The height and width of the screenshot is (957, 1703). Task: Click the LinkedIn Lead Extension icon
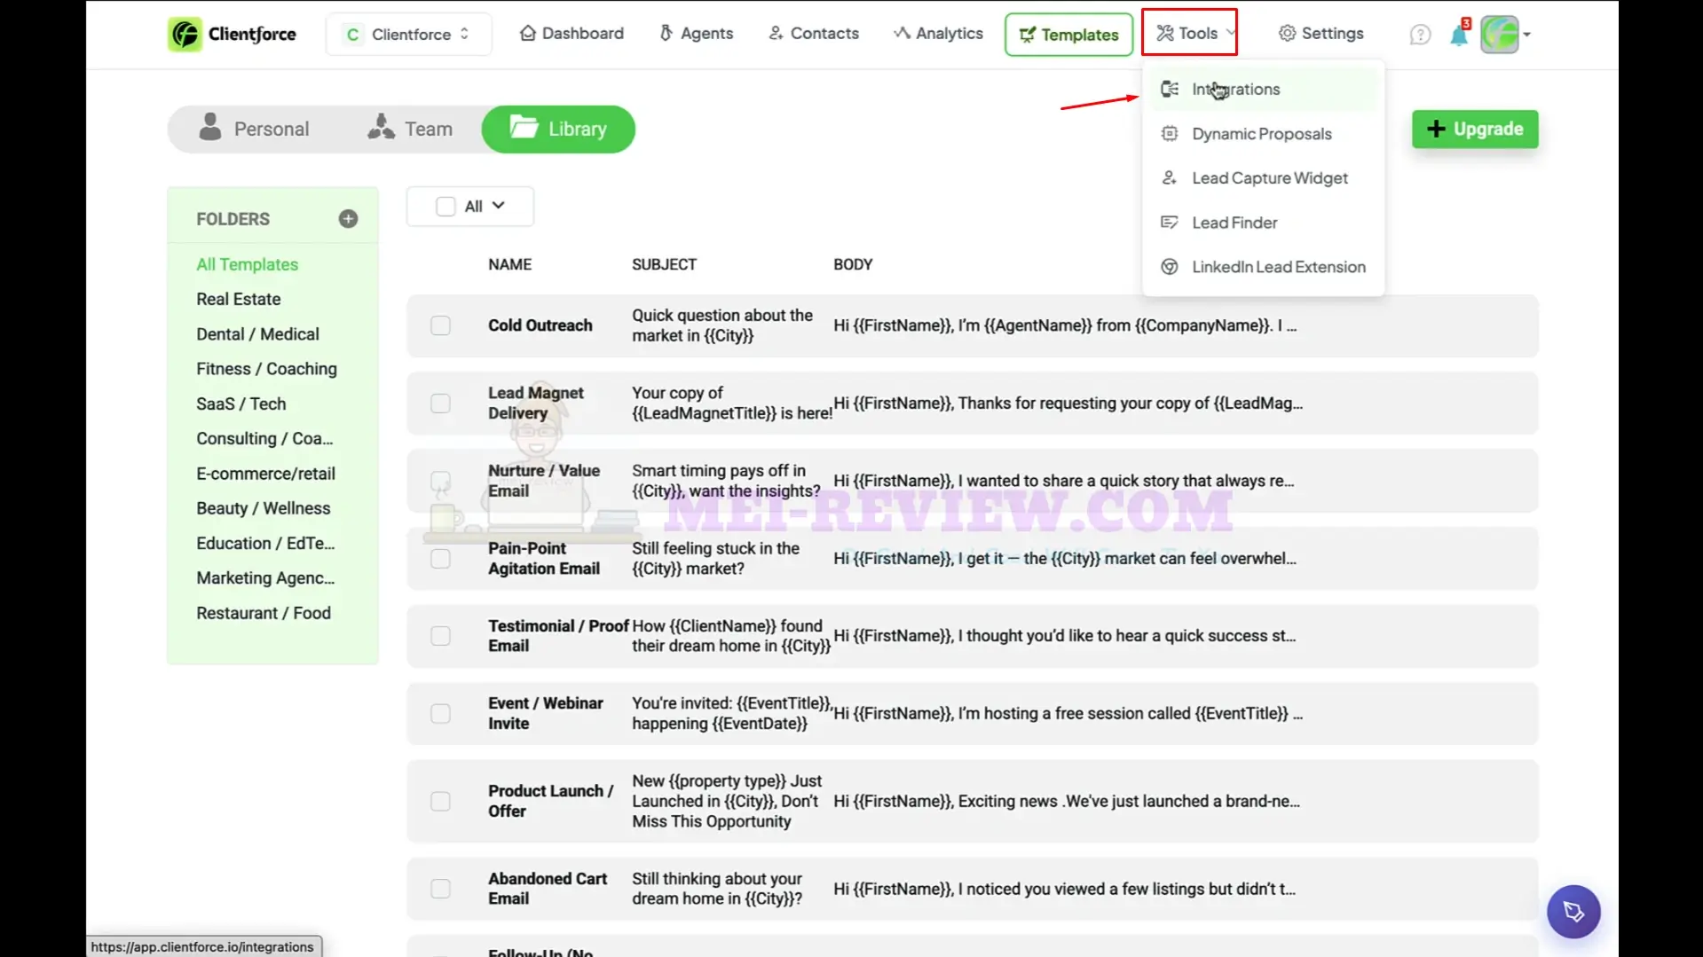[x=1170, y=267]
